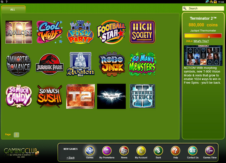Play the So Much Candy slot
The width and height of the screenshot is (226, 163).
coord(19,96)
